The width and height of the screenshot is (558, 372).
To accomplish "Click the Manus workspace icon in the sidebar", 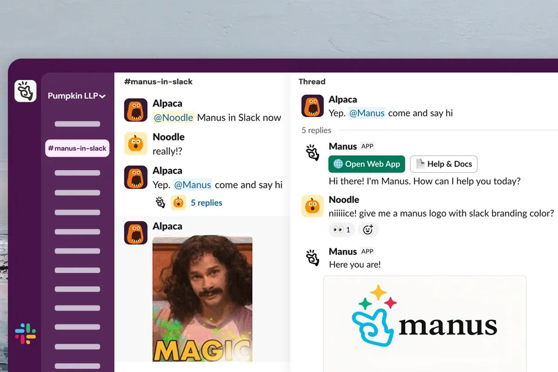I will click(25, 91).
